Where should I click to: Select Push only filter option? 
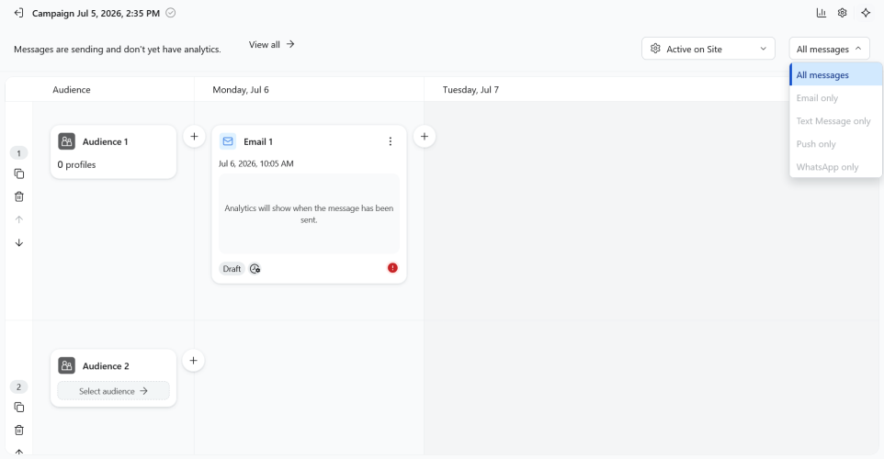[836, 143]
